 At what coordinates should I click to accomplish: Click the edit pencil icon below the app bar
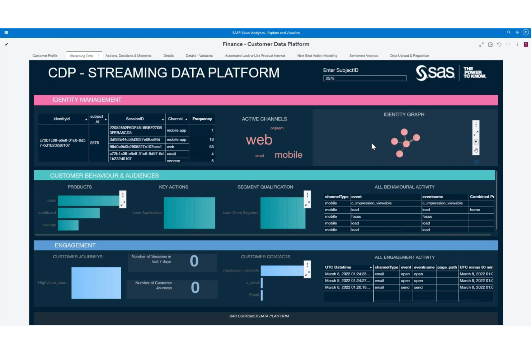(x=6, y=44)
